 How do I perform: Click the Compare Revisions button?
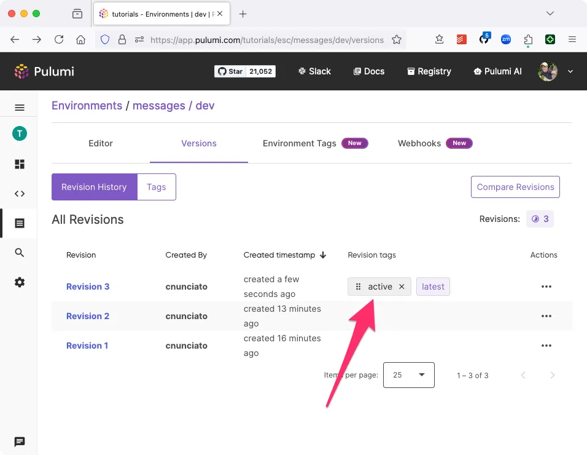click(515, 187)
